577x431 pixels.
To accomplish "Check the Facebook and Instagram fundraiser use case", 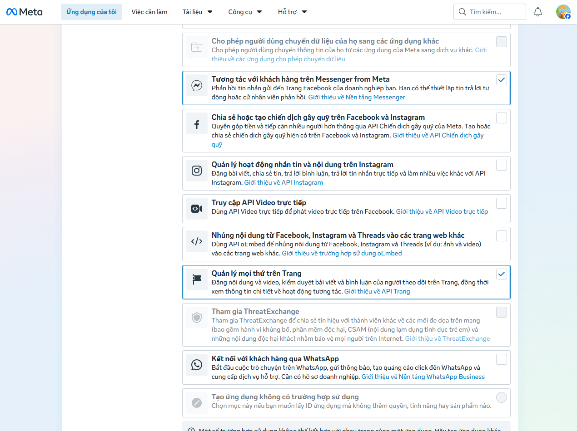I will (502, 118).
